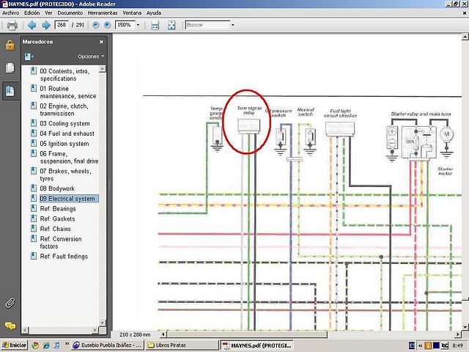Click the Print icon in the toolbar

[x=12, y=25]
